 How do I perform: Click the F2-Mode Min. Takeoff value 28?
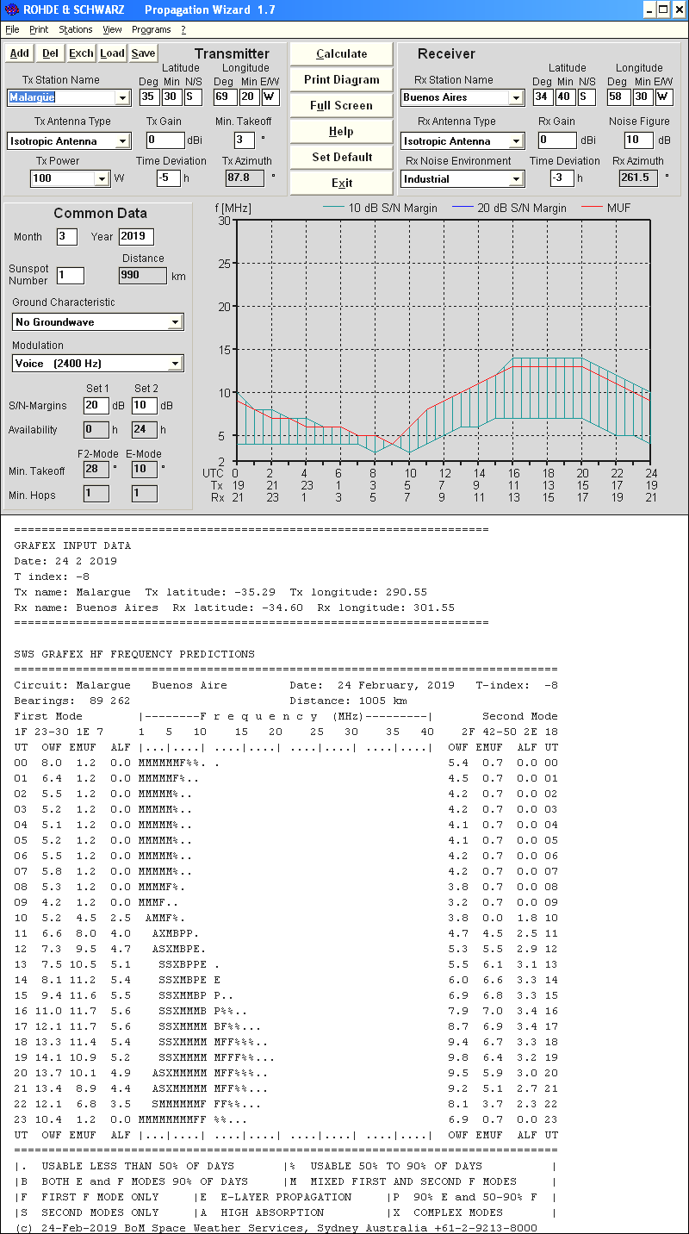[96, 470]
